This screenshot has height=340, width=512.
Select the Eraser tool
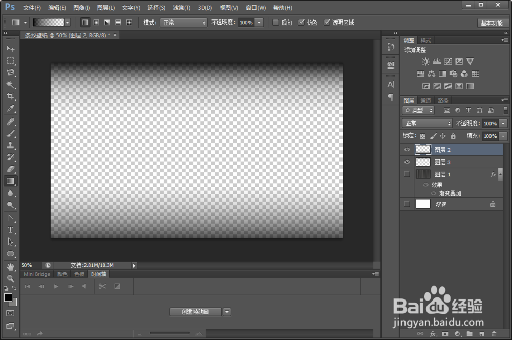click(10, 169)
